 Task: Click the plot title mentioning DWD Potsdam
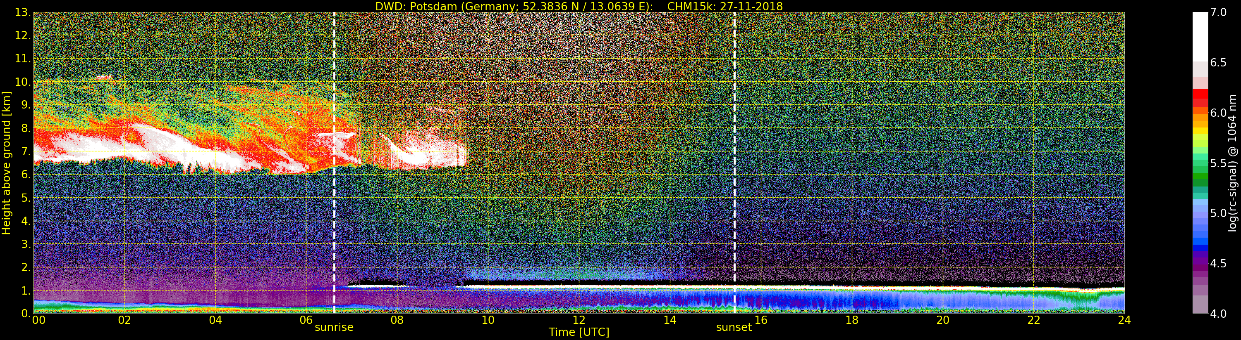point(579,6)
